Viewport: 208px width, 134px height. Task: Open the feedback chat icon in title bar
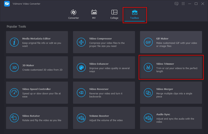[x=177, y=4]
